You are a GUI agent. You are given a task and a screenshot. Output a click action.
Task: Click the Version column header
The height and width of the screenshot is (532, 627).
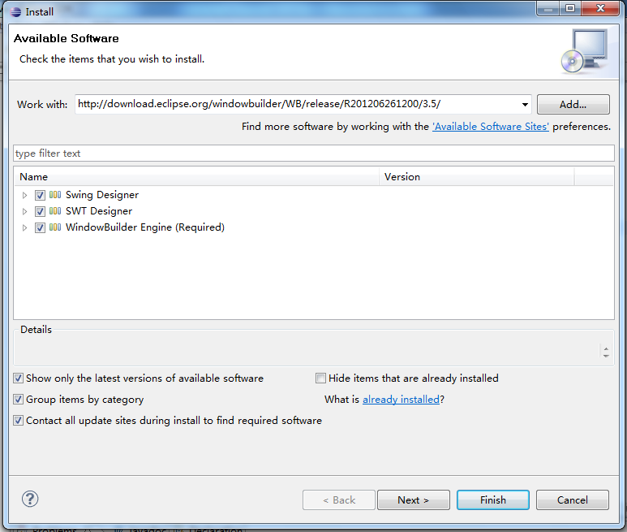pyautogui.click(x=477, y=177)
